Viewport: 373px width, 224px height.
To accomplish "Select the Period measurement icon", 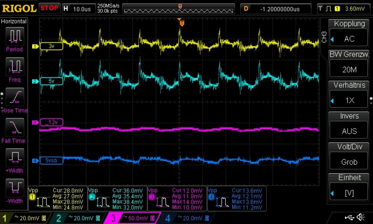I will 15,36.
